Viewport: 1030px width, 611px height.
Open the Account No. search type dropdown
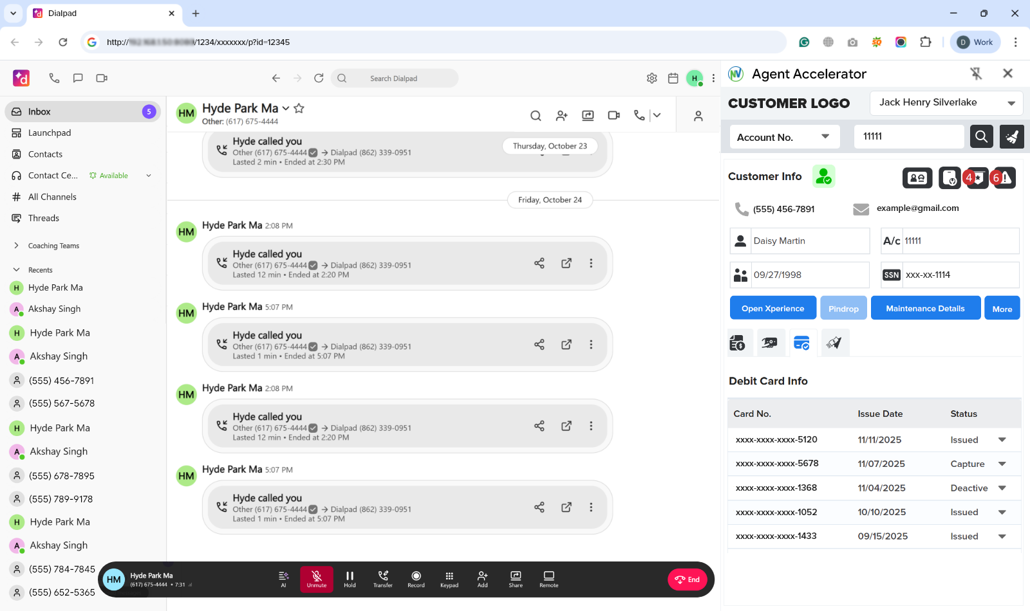[785, 137]
